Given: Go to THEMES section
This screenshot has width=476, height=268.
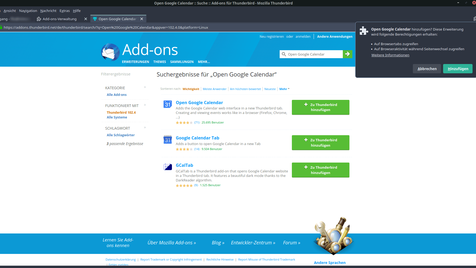Looking at the screenshot, I should 160,62.
